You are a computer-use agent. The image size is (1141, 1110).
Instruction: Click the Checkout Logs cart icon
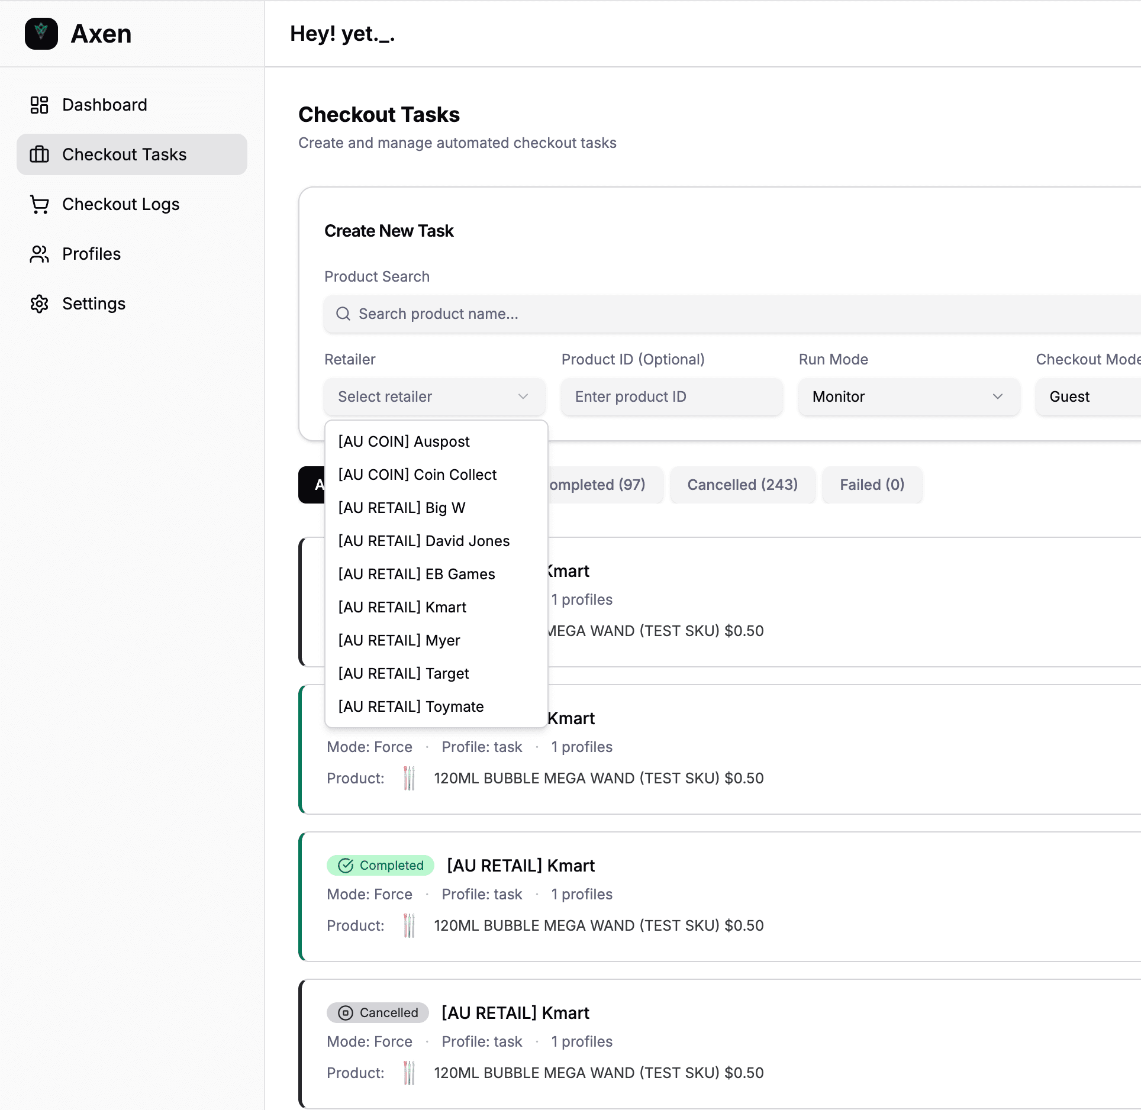(x=39, y=204)
